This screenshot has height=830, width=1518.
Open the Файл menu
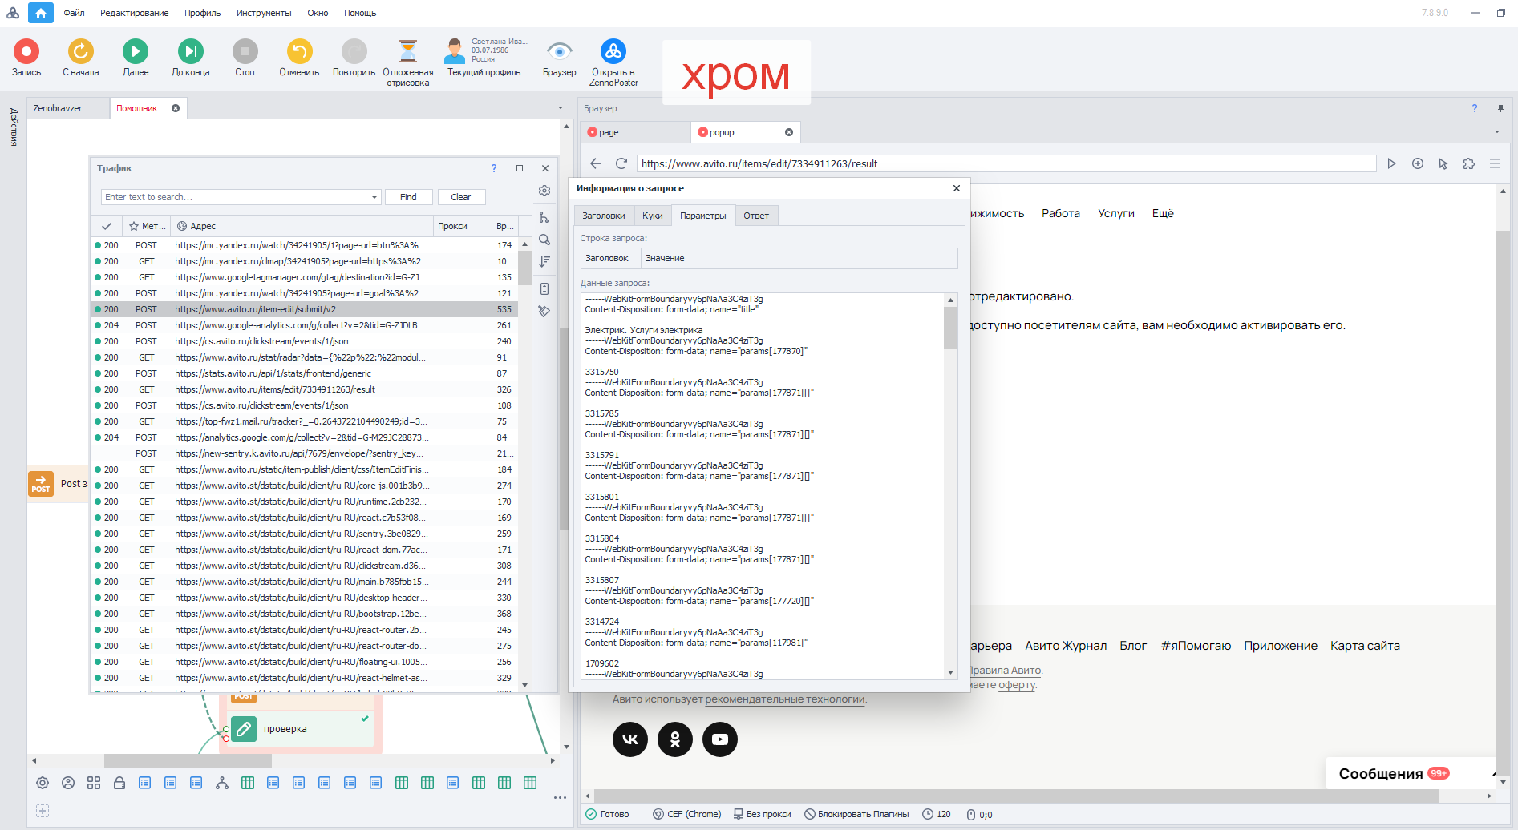(x=75, y=13)
